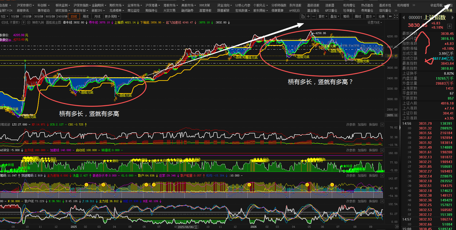
Task: Close the AI评分 indicator sub-panel
Action: (x=382, y=150)
